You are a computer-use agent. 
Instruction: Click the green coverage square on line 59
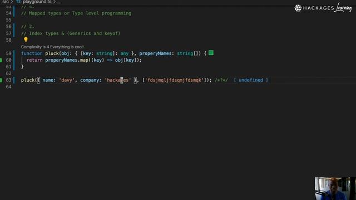tap(211, 53)
